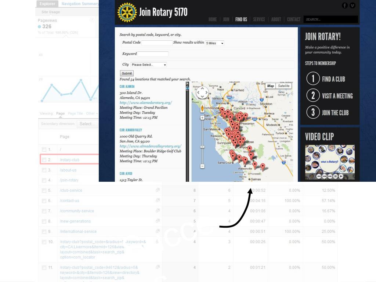The width and height of the screenshot is (376, 282).
Task: Open /club-service page in new window icon
Action: (x=158, y=190)
